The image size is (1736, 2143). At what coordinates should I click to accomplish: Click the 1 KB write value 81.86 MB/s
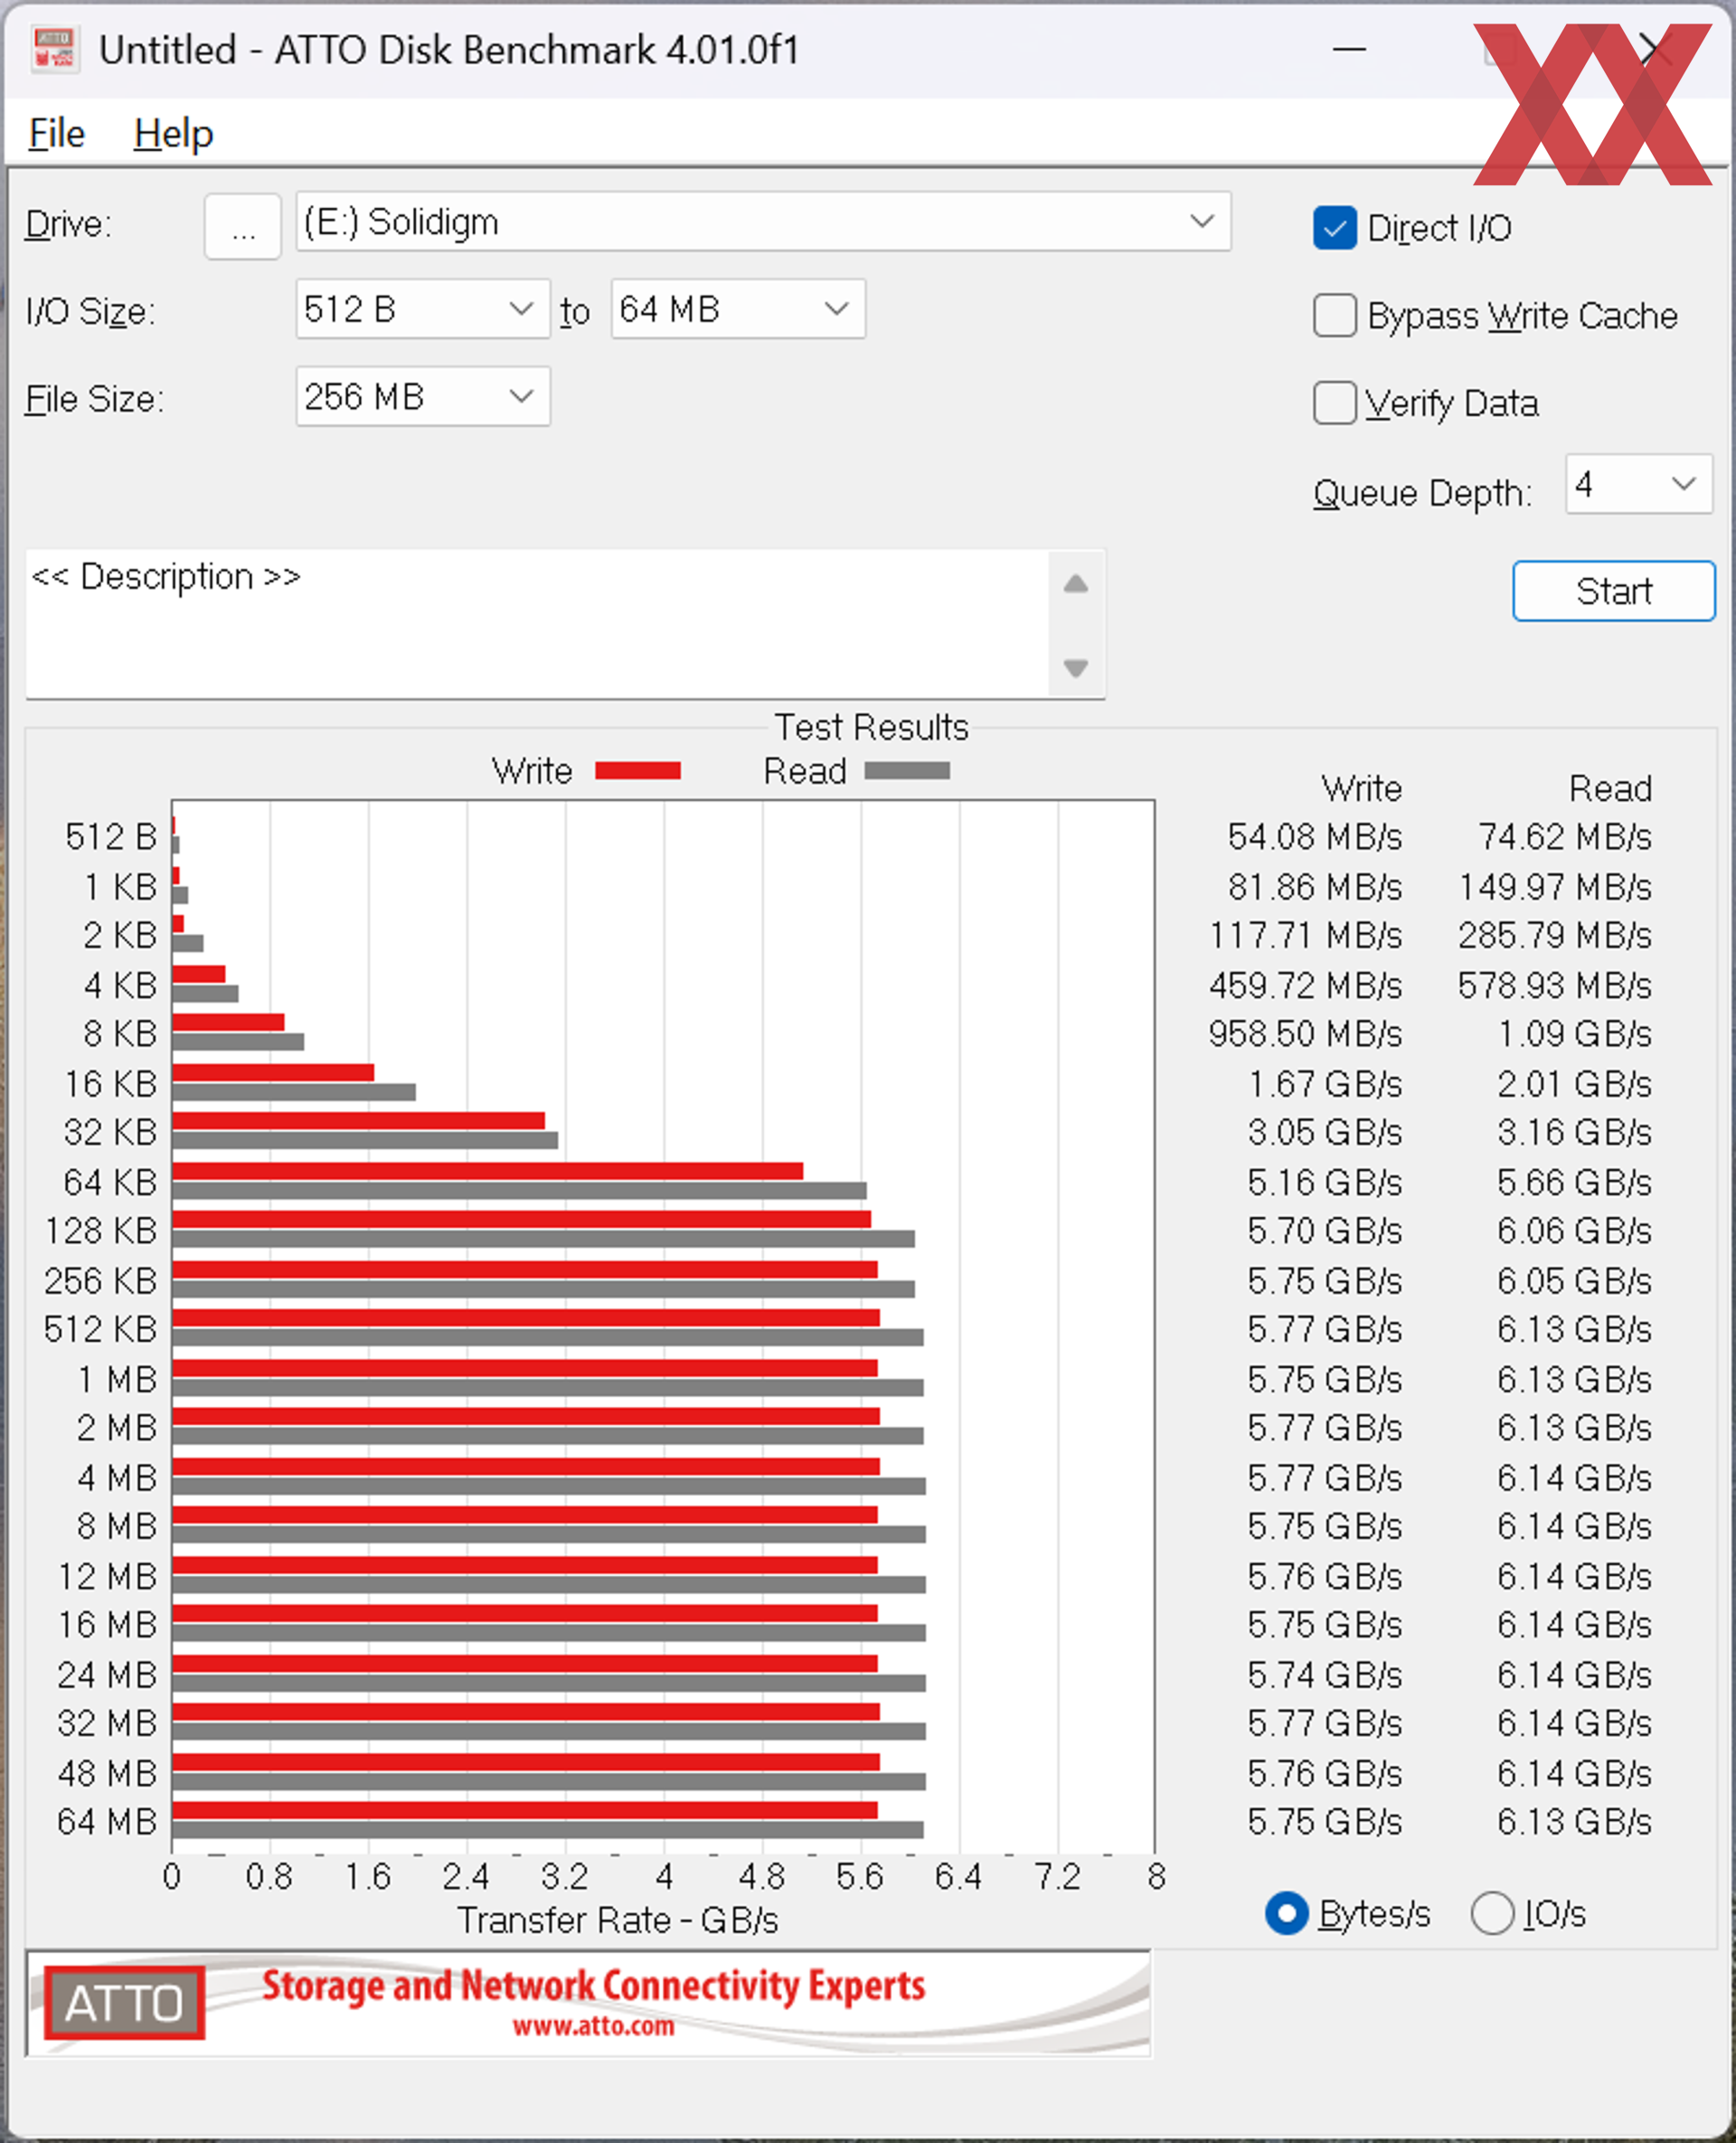coord(1314,888)
